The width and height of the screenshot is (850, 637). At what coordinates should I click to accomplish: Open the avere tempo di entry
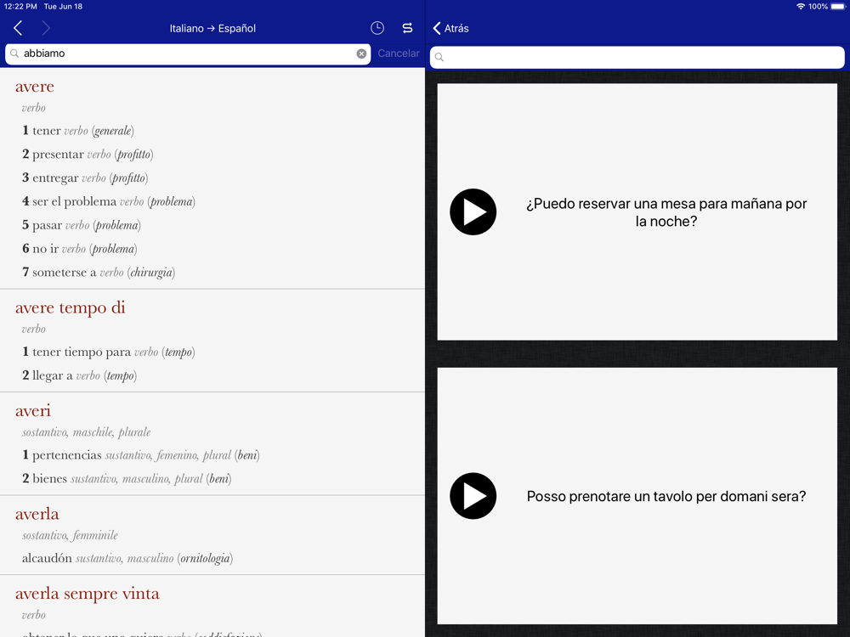71,307
